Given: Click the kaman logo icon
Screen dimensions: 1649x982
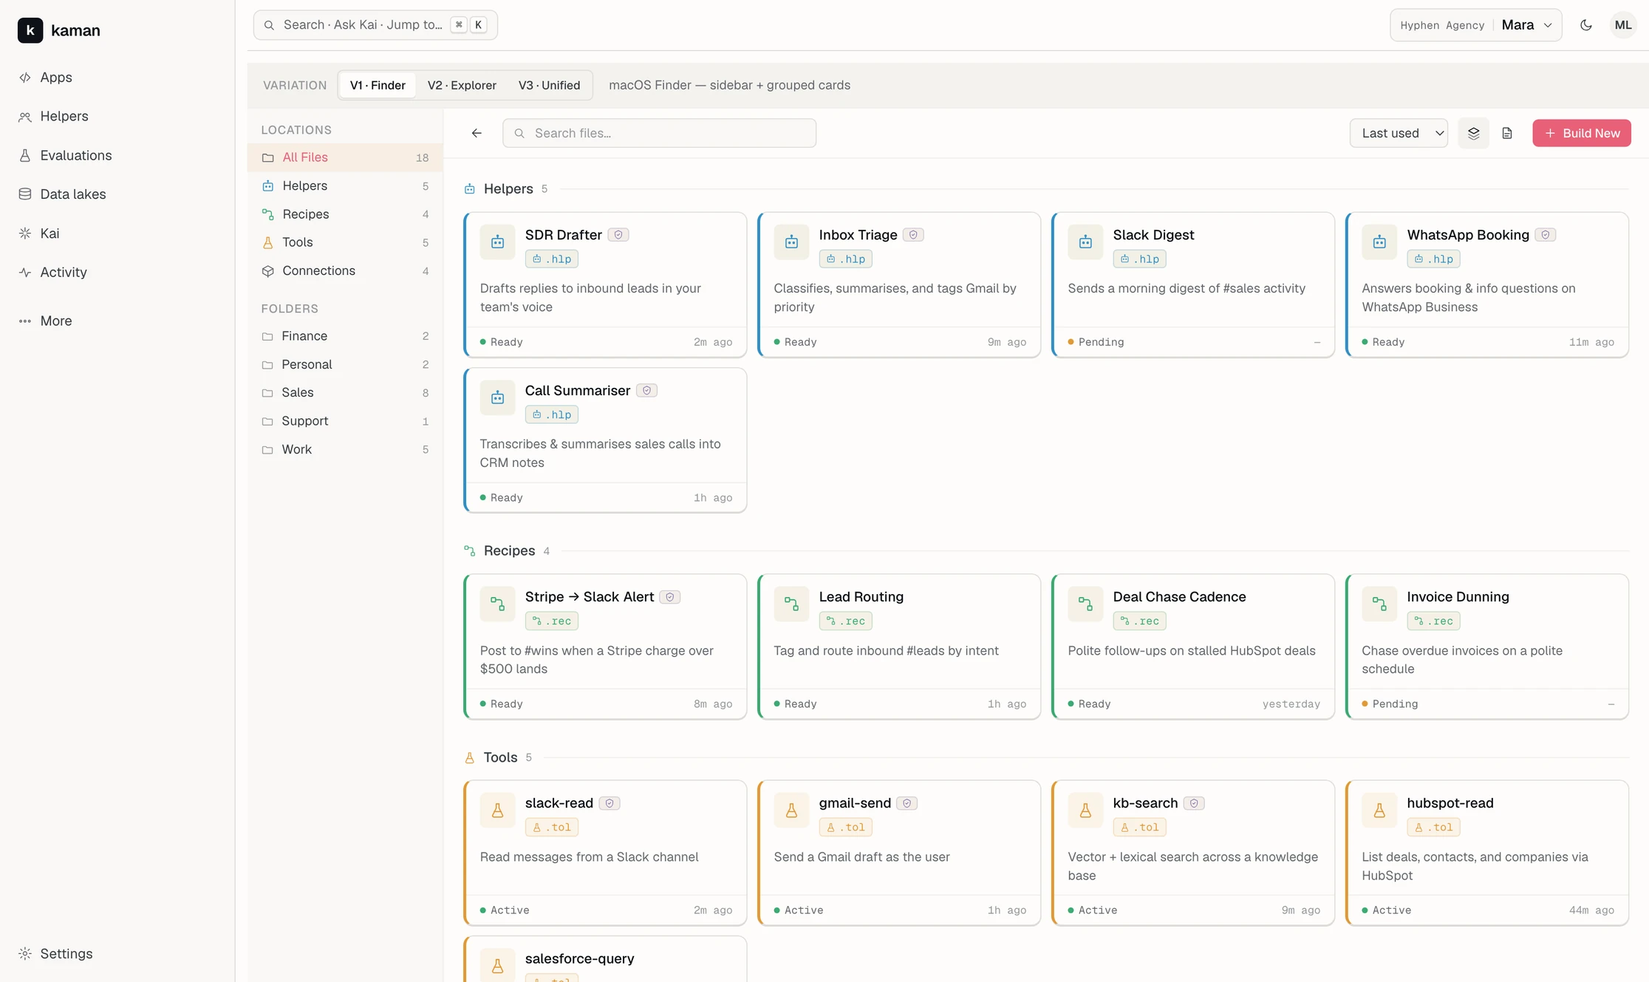Looking at the screenshot, I should [x=30, y=30].
